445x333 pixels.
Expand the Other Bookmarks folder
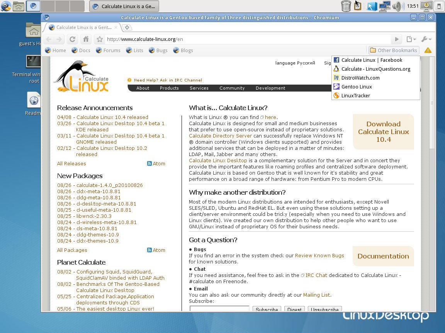[394, 50]
